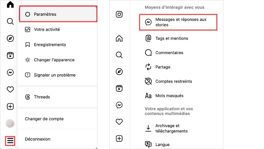
Task: Choose Changer l'apparence menu entry
Action: pyautogui.click(x=54, y=60)
